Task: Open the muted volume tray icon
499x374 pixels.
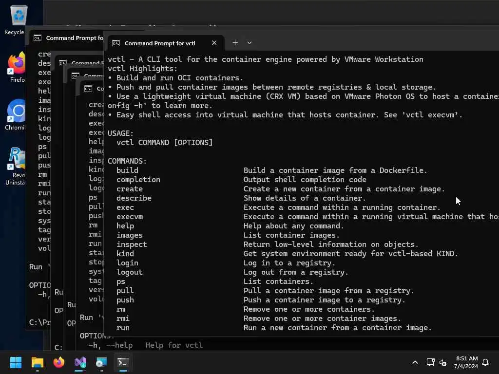Action: click(x=442, y=362)
